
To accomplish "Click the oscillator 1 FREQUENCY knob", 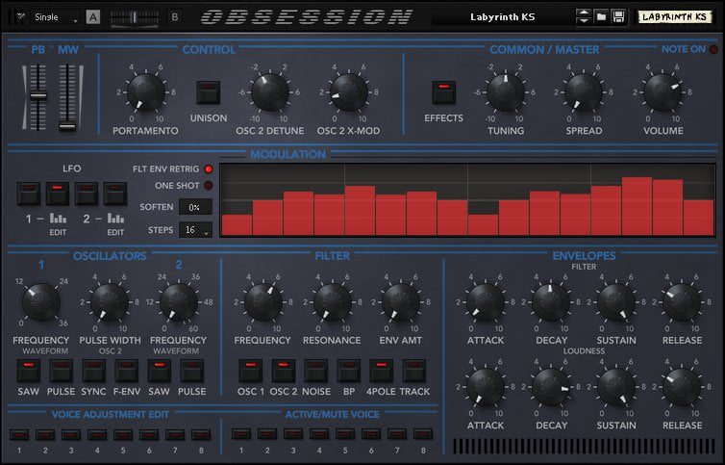I will click(x=41, y=302).
